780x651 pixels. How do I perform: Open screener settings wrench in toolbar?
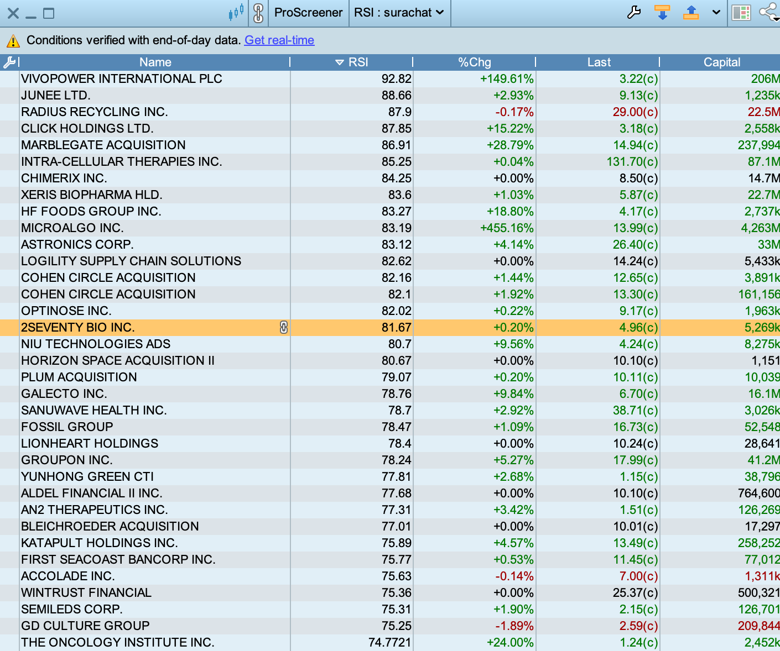click(x=634, y=12)
